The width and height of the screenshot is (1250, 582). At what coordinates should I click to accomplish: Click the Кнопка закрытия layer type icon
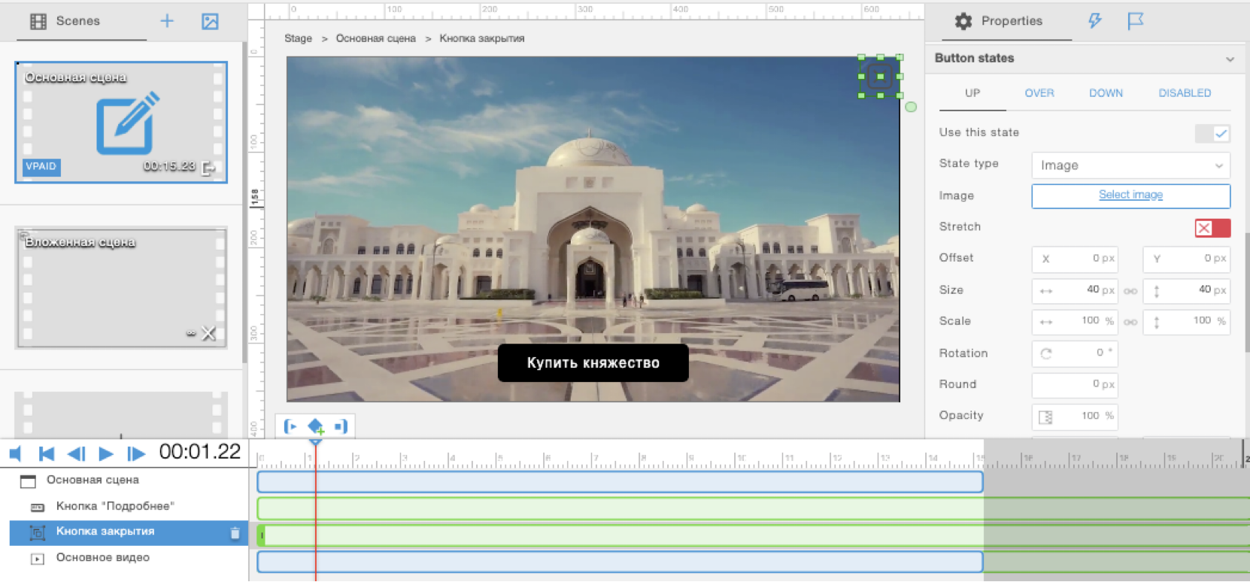coord(37,532)
